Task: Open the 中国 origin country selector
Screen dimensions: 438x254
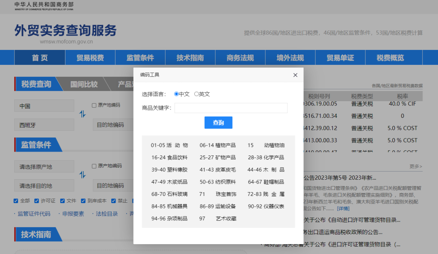Action: [x=44, y=106]
